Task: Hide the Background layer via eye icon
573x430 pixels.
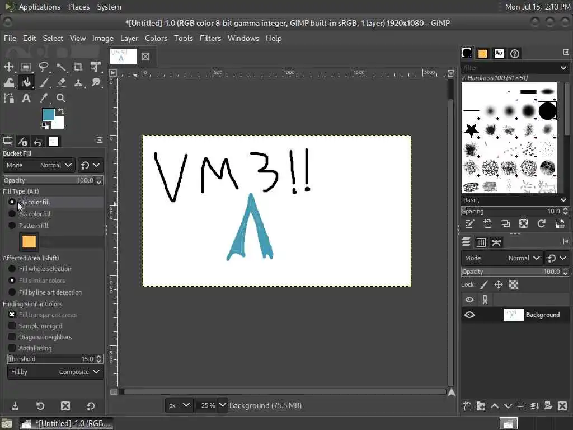Action: point(469,315)
